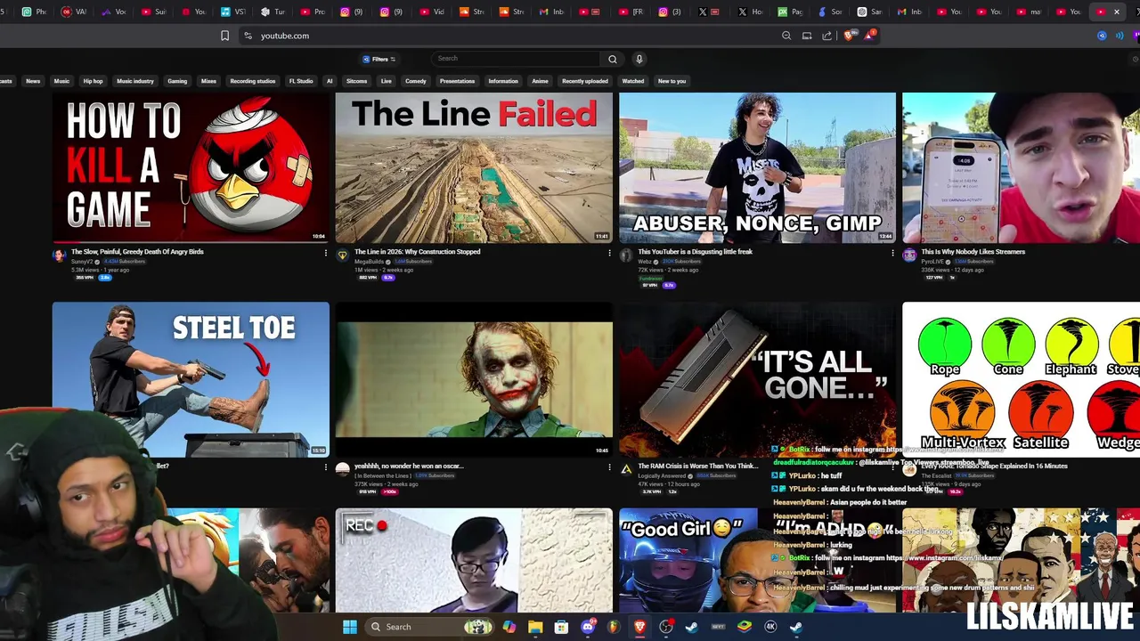Viewport: 1140px width, 641px height.
Task: Click inside the YouTube Search field
Action: 517,59
